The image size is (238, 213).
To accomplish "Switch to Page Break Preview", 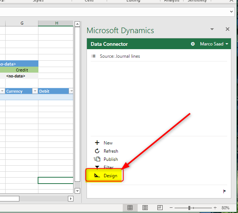I will pyautogui.click(x=160, y=207).
